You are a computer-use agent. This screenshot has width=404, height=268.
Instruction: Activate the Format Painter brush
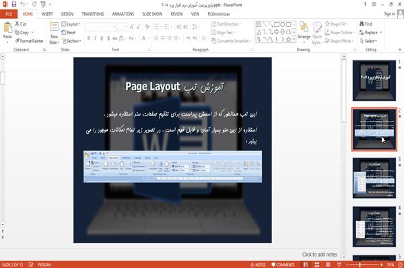(29, 41)
